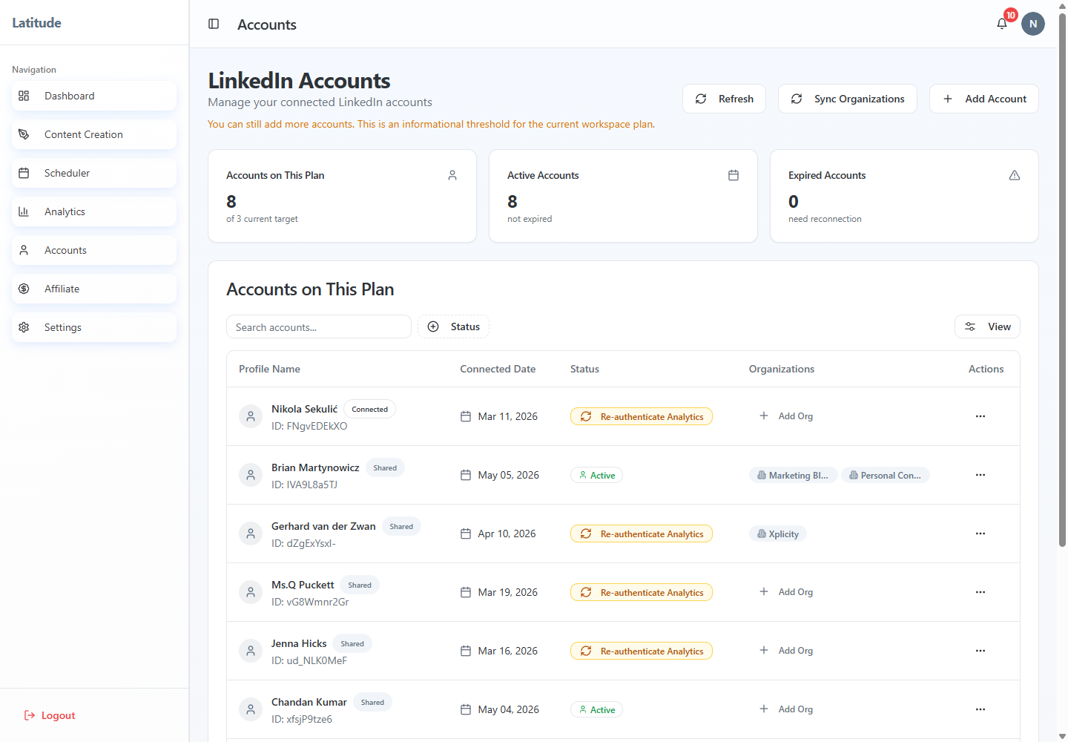Add Org for Nikola Sekulić
Viewport: 1068px width, 742px height.
786,416
